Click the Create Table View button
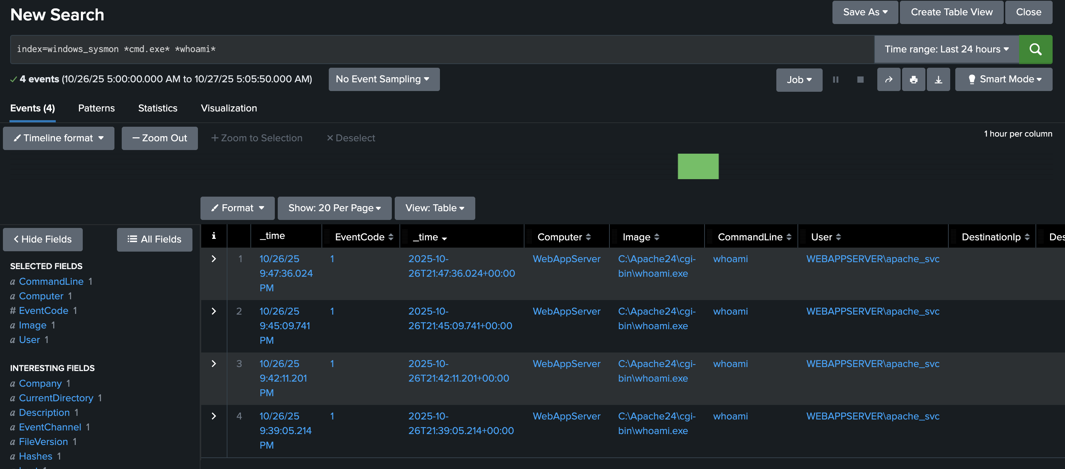 (x=951, y=12)
